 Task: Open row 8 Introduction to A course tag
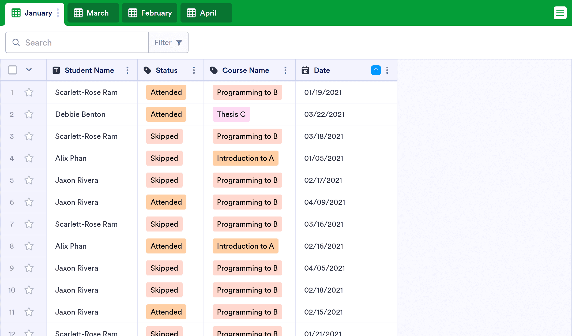(x=245, y=246)
